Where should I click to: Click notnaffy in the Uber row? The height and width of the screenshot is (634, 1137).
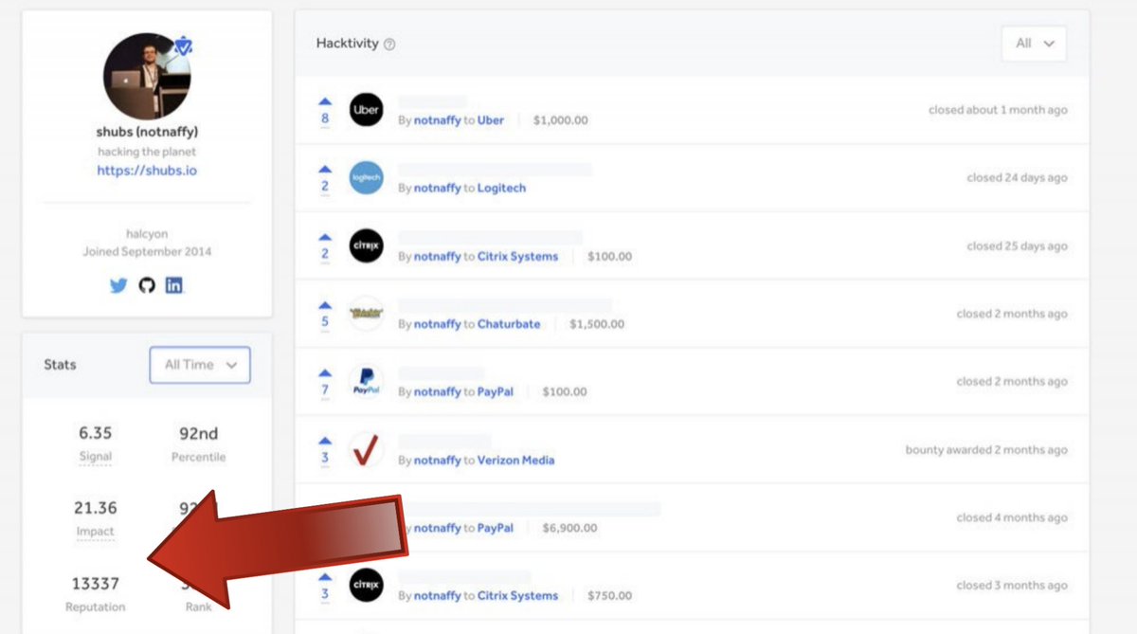[437, 120]
